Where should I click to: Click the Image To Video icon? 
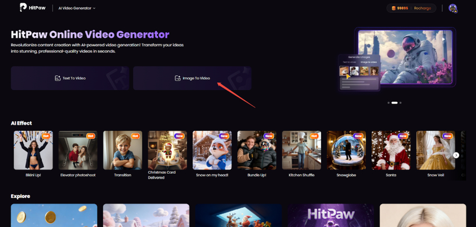178,78
